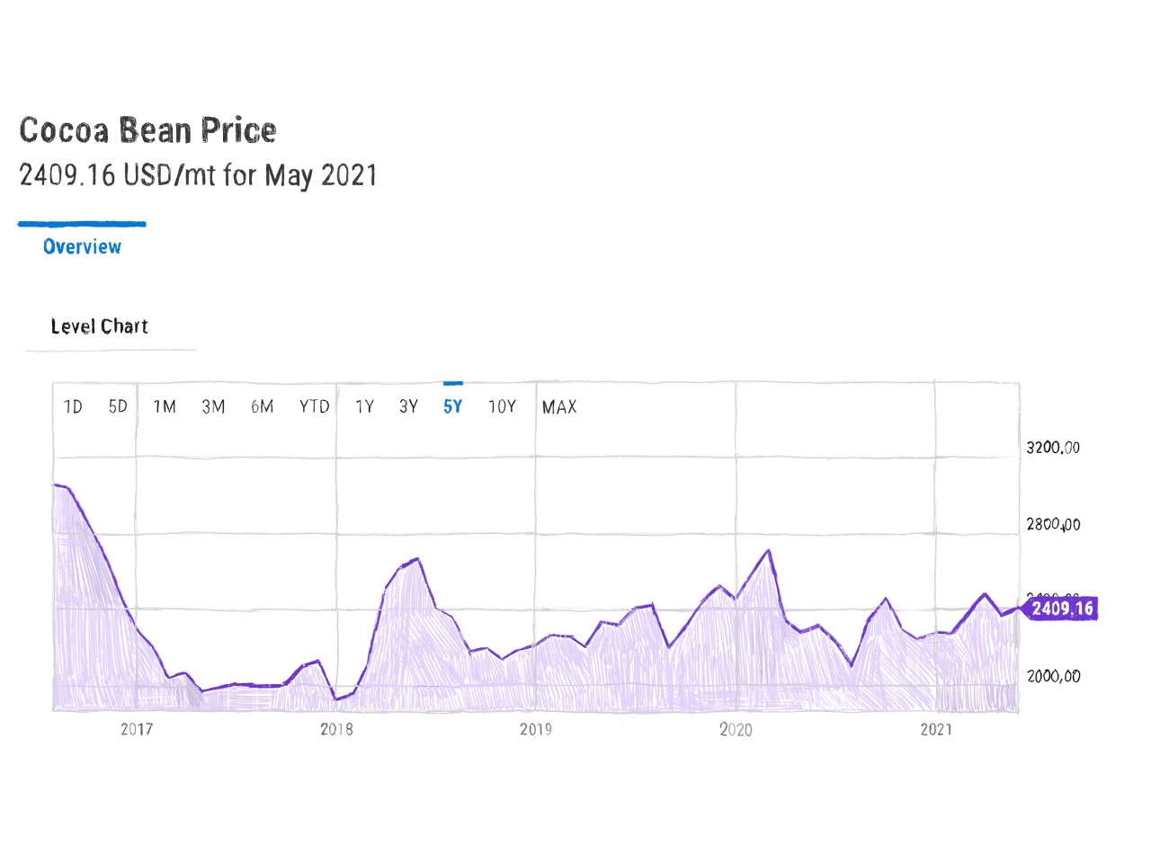Switch chart to 1M range
This screenshot has width=1151, height=863.
pos(165,407)
